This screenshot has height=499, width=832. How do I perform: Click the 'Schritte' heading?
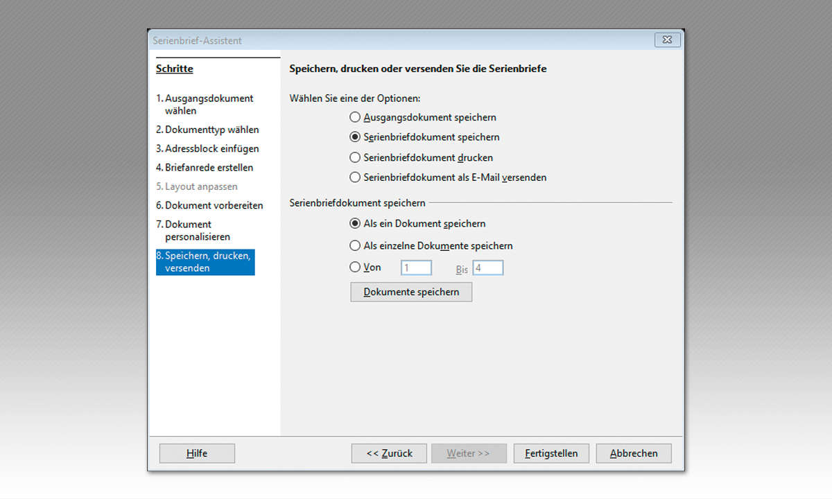(175, 69)
